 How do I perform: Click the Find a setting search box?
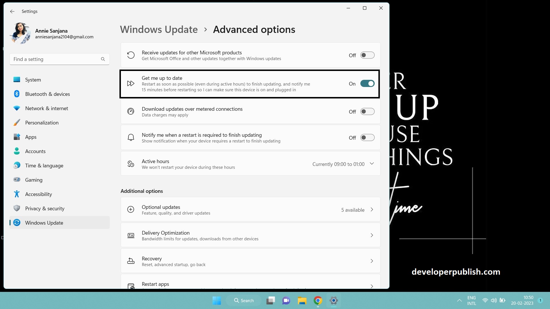point(54,59)
